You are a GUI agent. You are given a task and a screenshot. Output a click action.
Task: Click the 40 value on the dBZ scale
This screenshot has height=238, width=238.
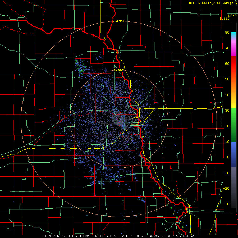pos(227,95)
